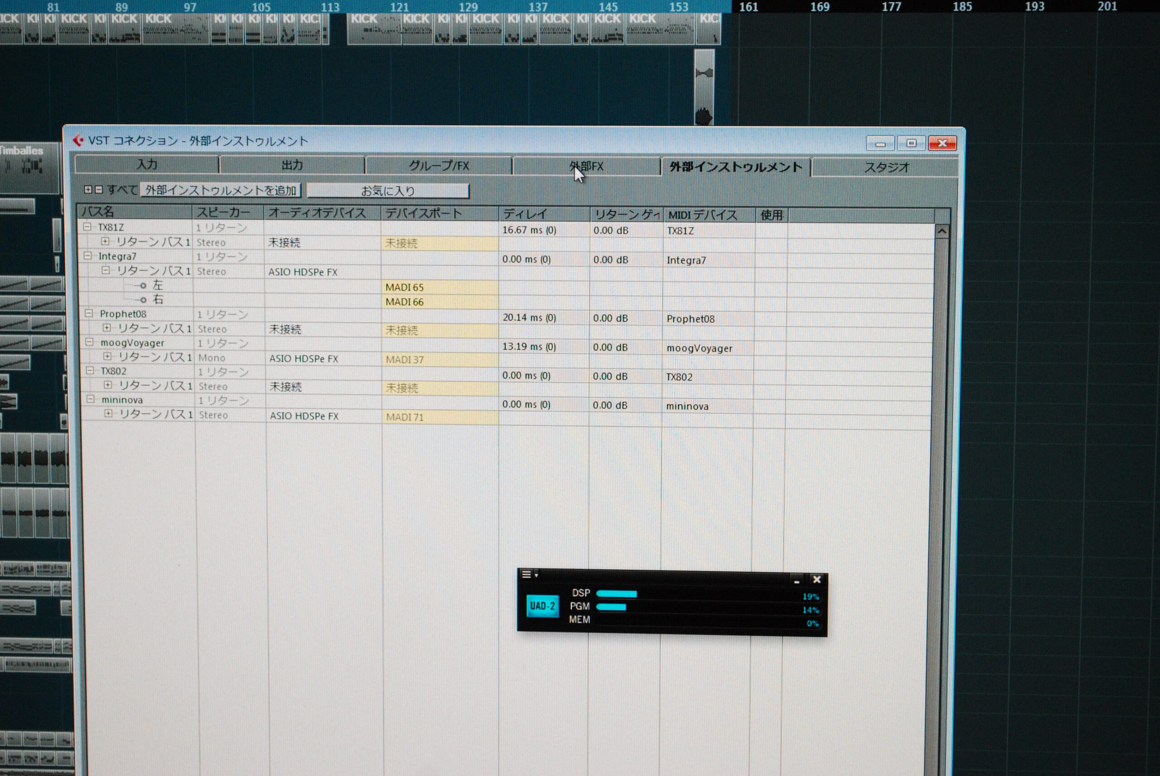Viewport: 1160px width, 776px height.
Task: Open the グループ/FX tab
Action: pyautogui.click(x=438, y=166)
